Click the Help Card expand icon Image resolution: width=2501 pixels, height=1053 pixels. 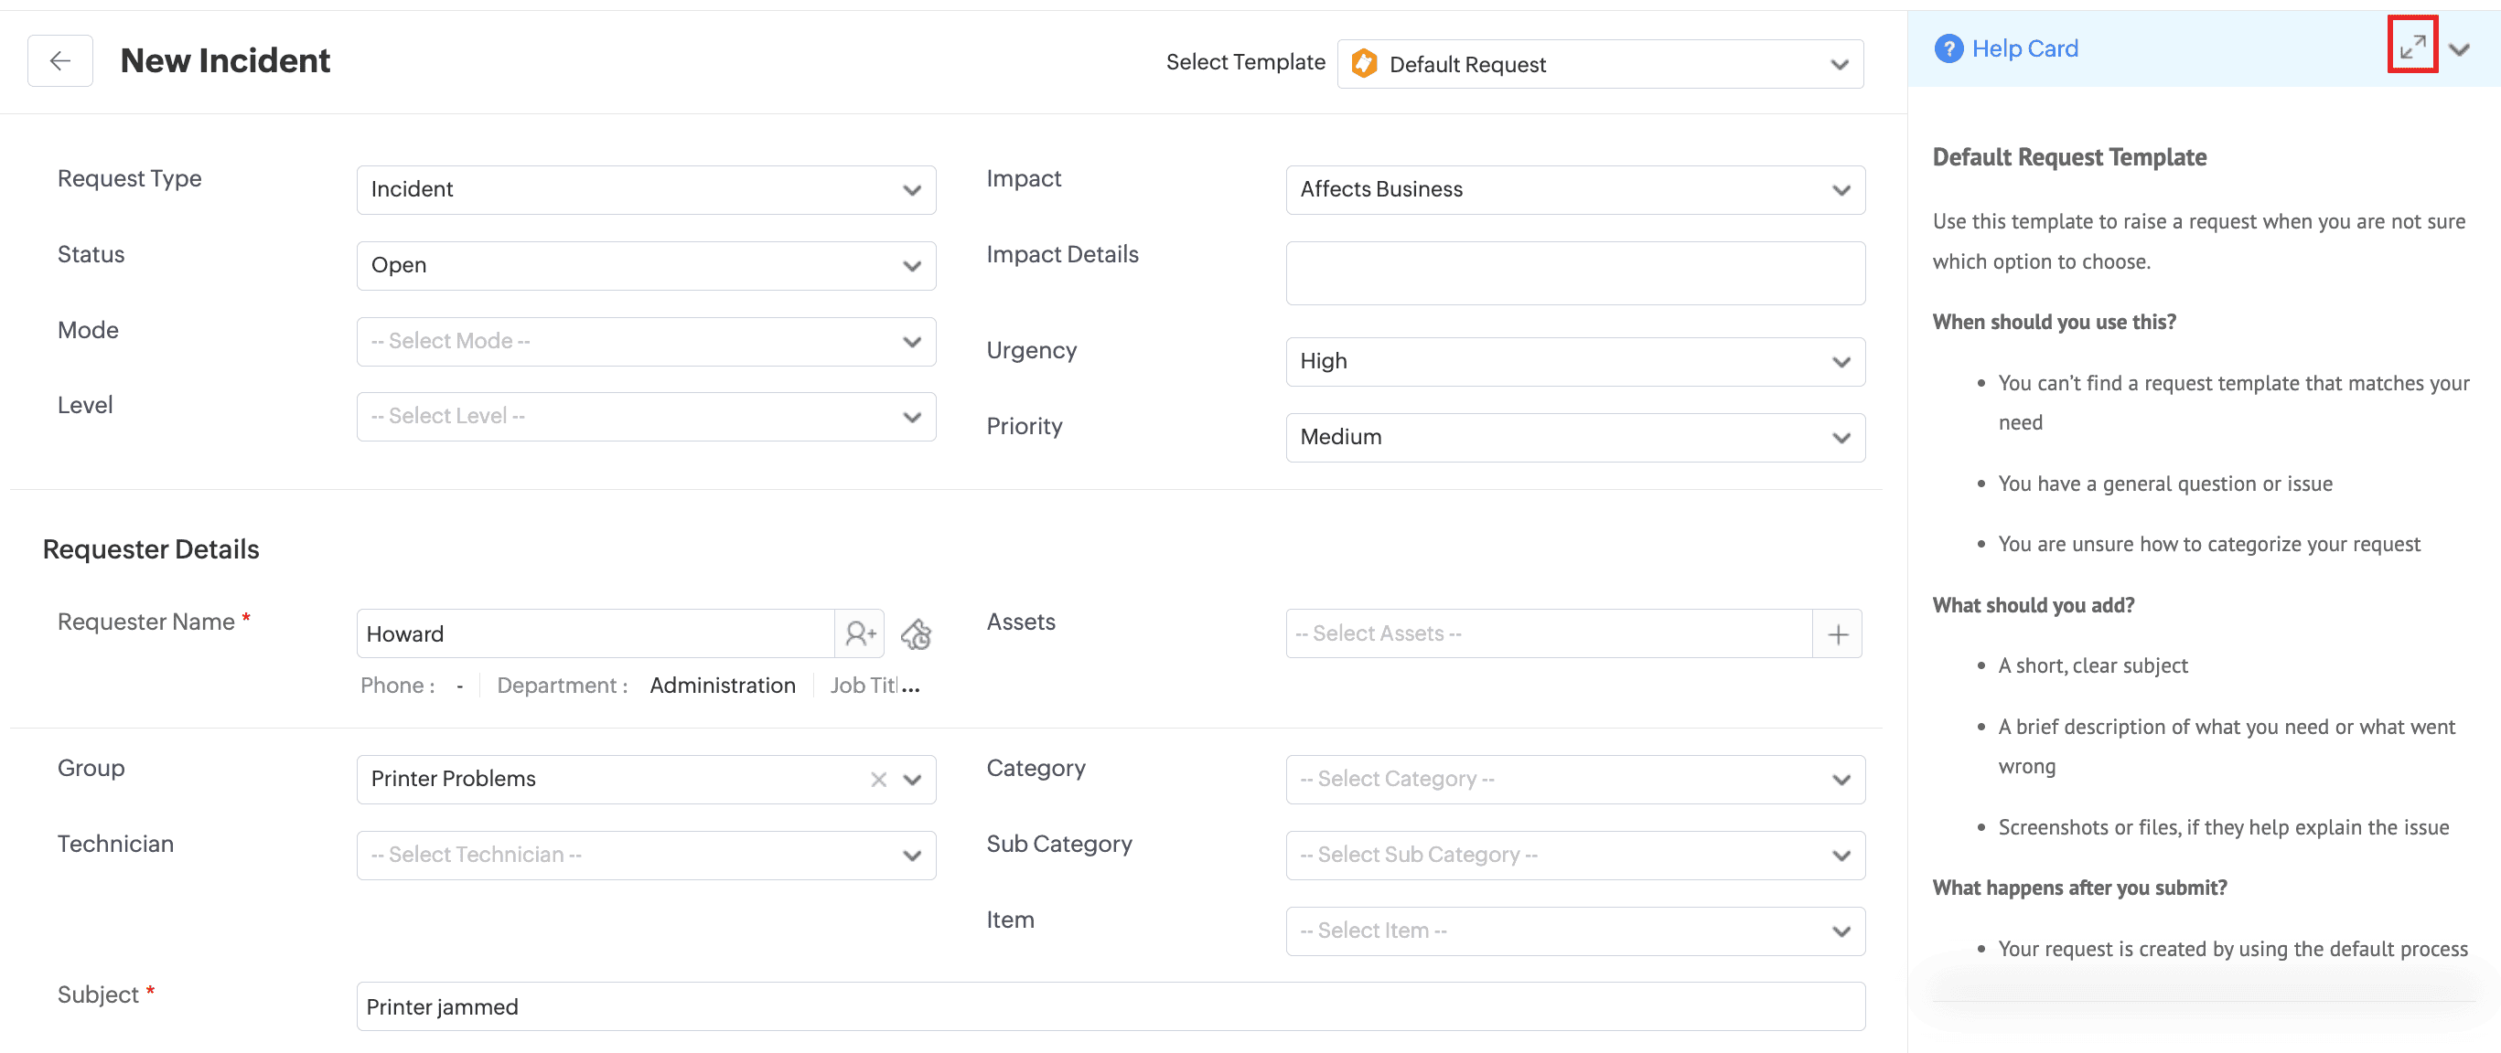point(2411,47)
